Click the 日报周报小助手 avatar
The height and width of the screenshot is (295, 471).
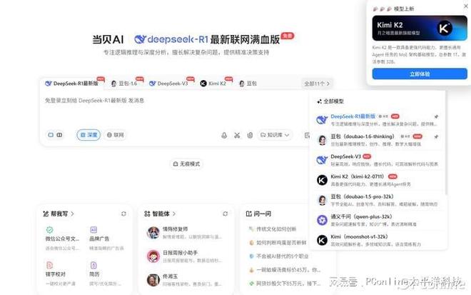coord(153,256)
